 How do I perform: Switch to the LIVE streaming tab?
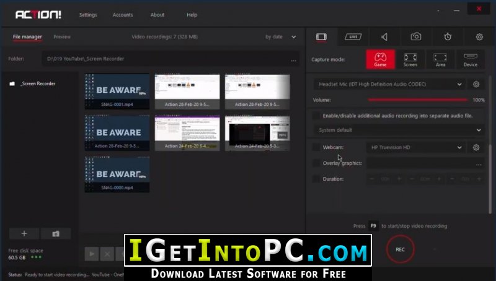[353, 37]
